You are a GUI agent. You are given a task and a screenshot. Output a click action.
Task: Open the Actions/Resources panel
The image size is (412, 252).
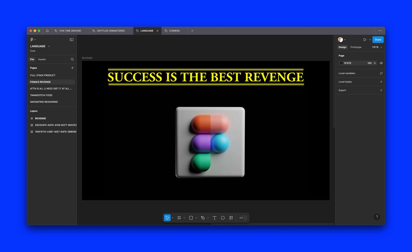point(231,217)
